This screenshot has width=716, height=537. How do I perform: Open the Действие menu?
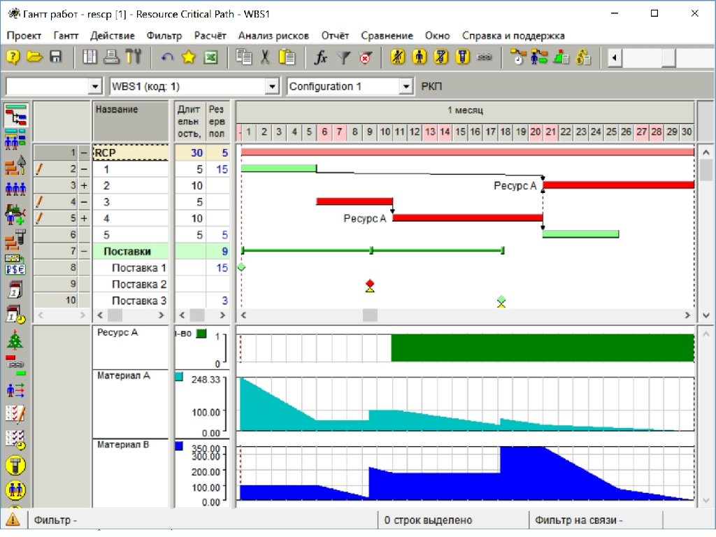pos(113,36)
